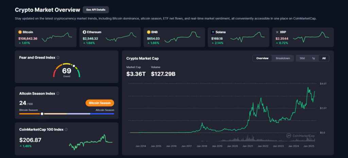The height and width of the screenshot is (158, 348).
Task: Click the $2,546.32 Ethereum price
Action: (x=90, y=39)
